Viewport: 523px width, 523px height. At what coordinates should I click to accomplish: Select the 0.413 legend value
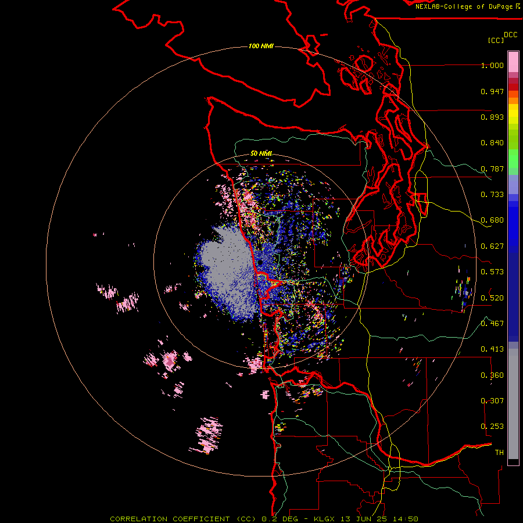(x=492, y=349)
